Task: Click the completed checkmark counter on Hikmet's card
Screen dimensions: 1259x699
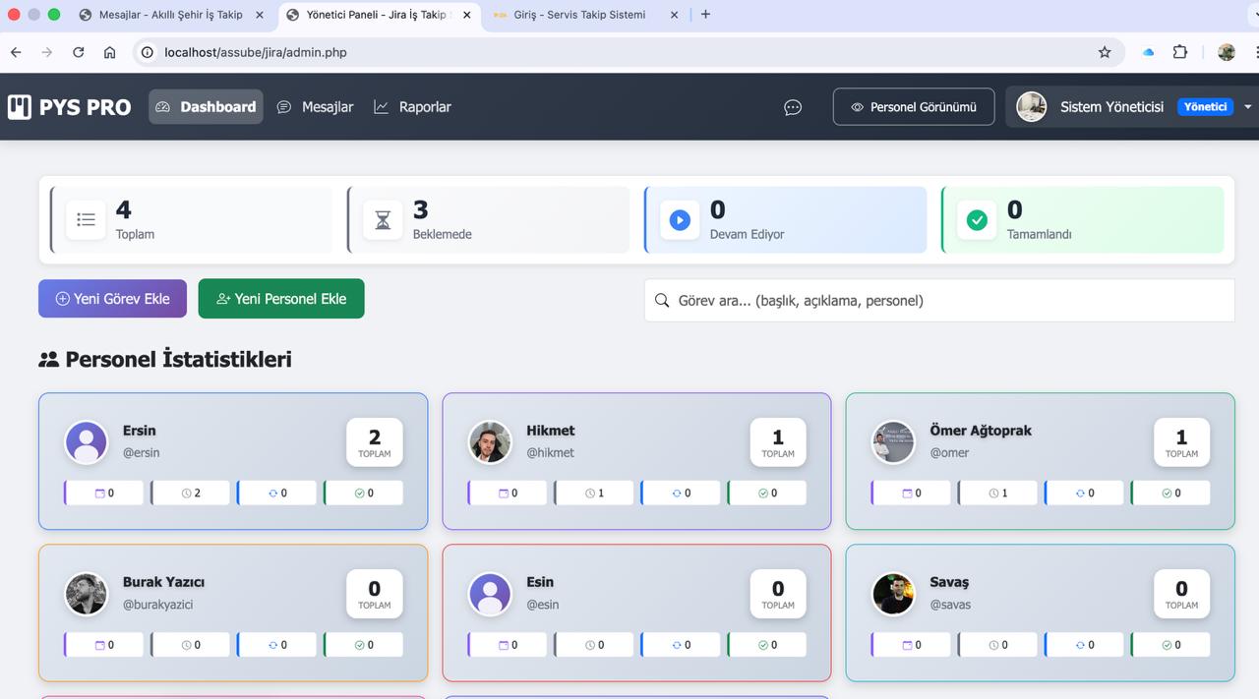Action: [766, 492]
